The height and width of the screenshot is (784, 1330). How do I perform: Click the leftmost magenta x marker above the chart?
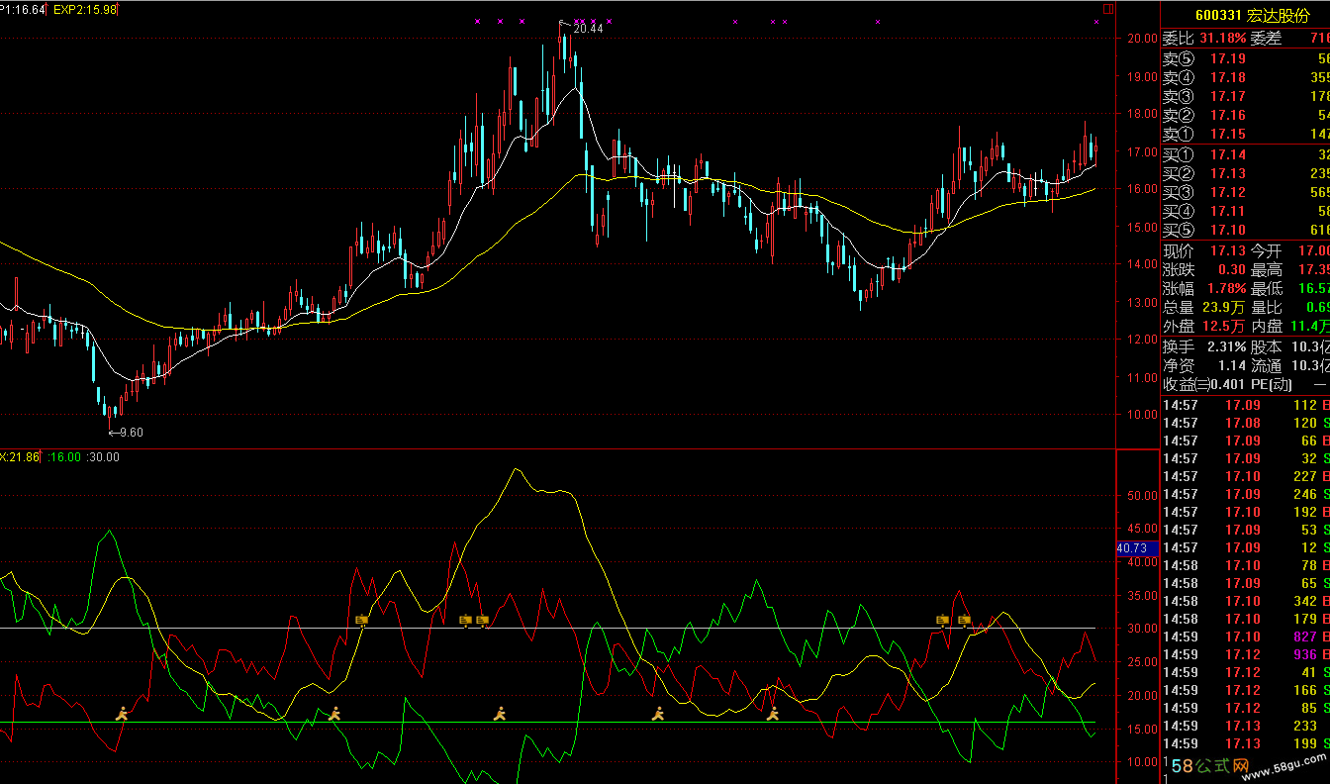coord(477,21)
